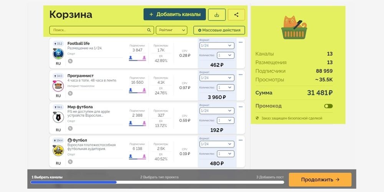The width and height of the screenshot is (384, 192).
Task: Click Программист price 3 960 ₽
Action: [x=217, y=97]
